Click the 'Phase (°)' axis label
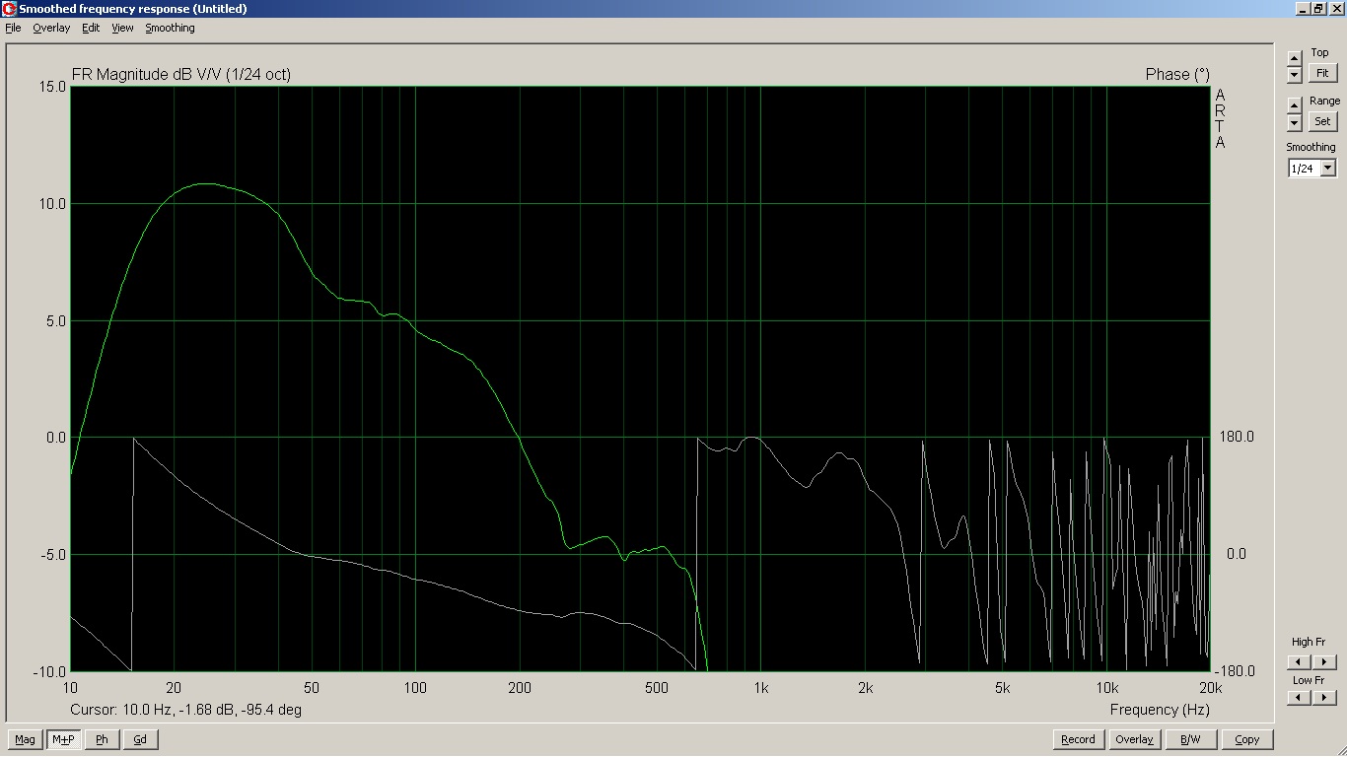Viewport: 1347px width, 757px height. [1177, 74]
